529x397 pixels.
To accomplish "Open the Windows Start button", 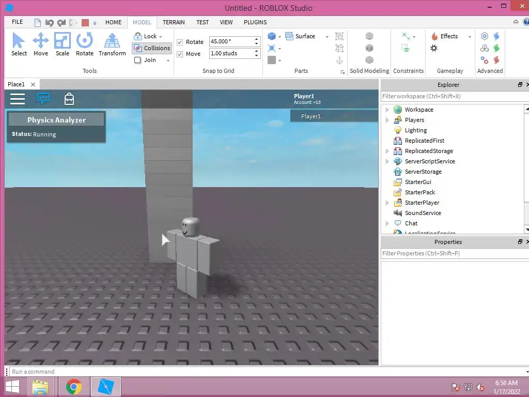I will [13, 387].
